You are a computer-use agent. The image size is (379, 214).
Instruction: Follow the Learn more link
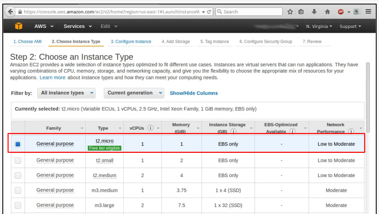click(52, 77)
